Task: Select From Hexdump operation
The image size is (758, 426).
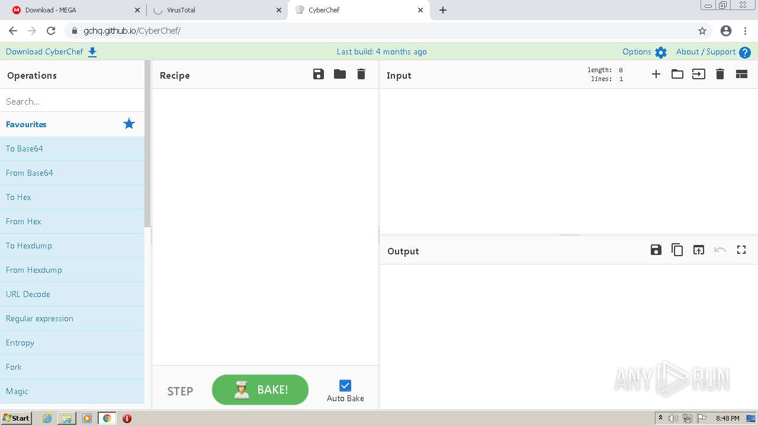Action: coord(72,270)
